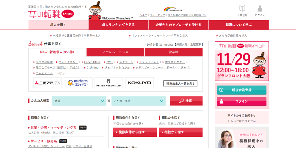This screenshot has height=148, width=296.
Task: Click the 会員登録 book icon
Action: tap(242, 9)
